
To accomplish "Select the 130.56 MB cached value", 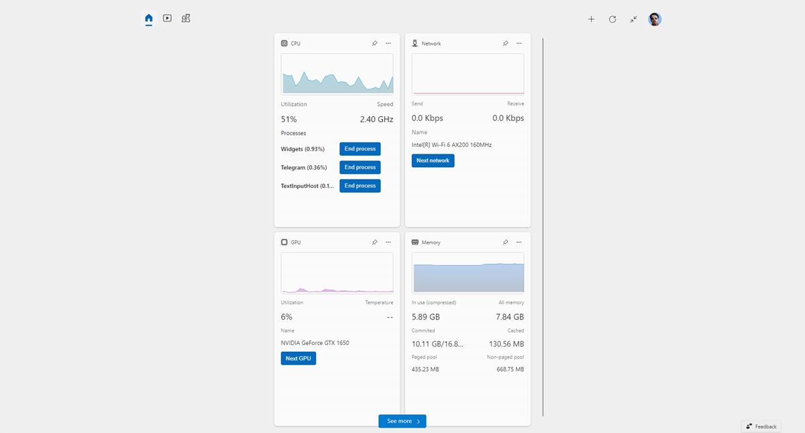I will coord(505,344).
